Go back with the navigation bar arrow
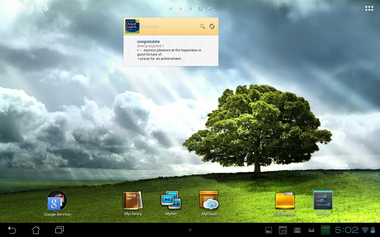 [12, 230]
